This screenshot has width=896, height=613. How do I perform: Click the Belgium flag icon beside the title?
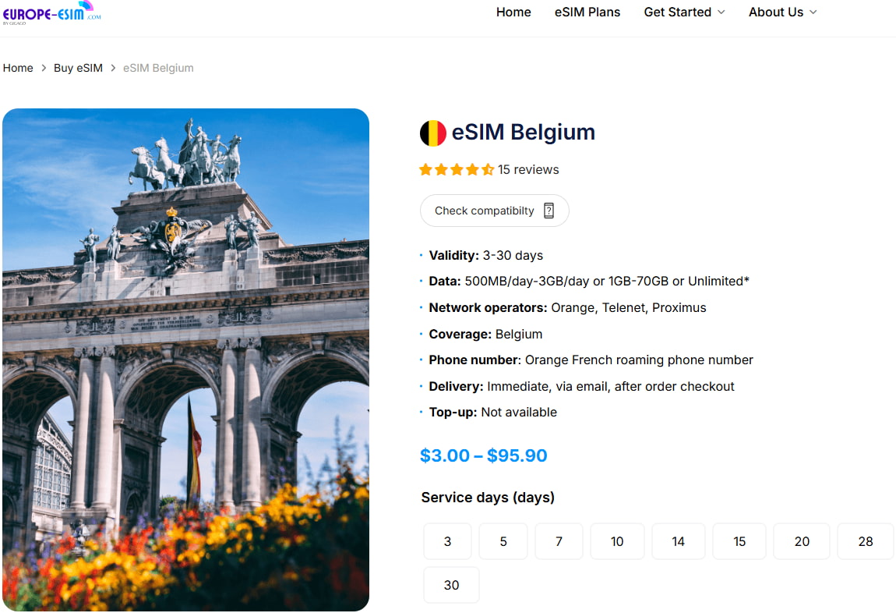point(431,132)
